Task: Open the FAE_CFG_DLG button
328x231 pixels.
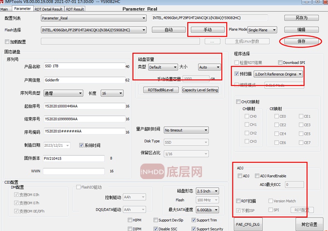Action: click(x=249, y=224)
